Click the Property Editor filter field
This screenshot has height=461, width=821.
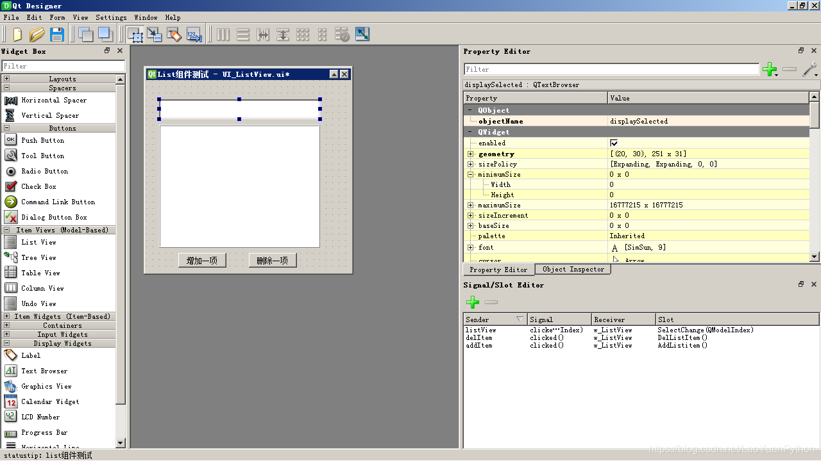point(612,69)
